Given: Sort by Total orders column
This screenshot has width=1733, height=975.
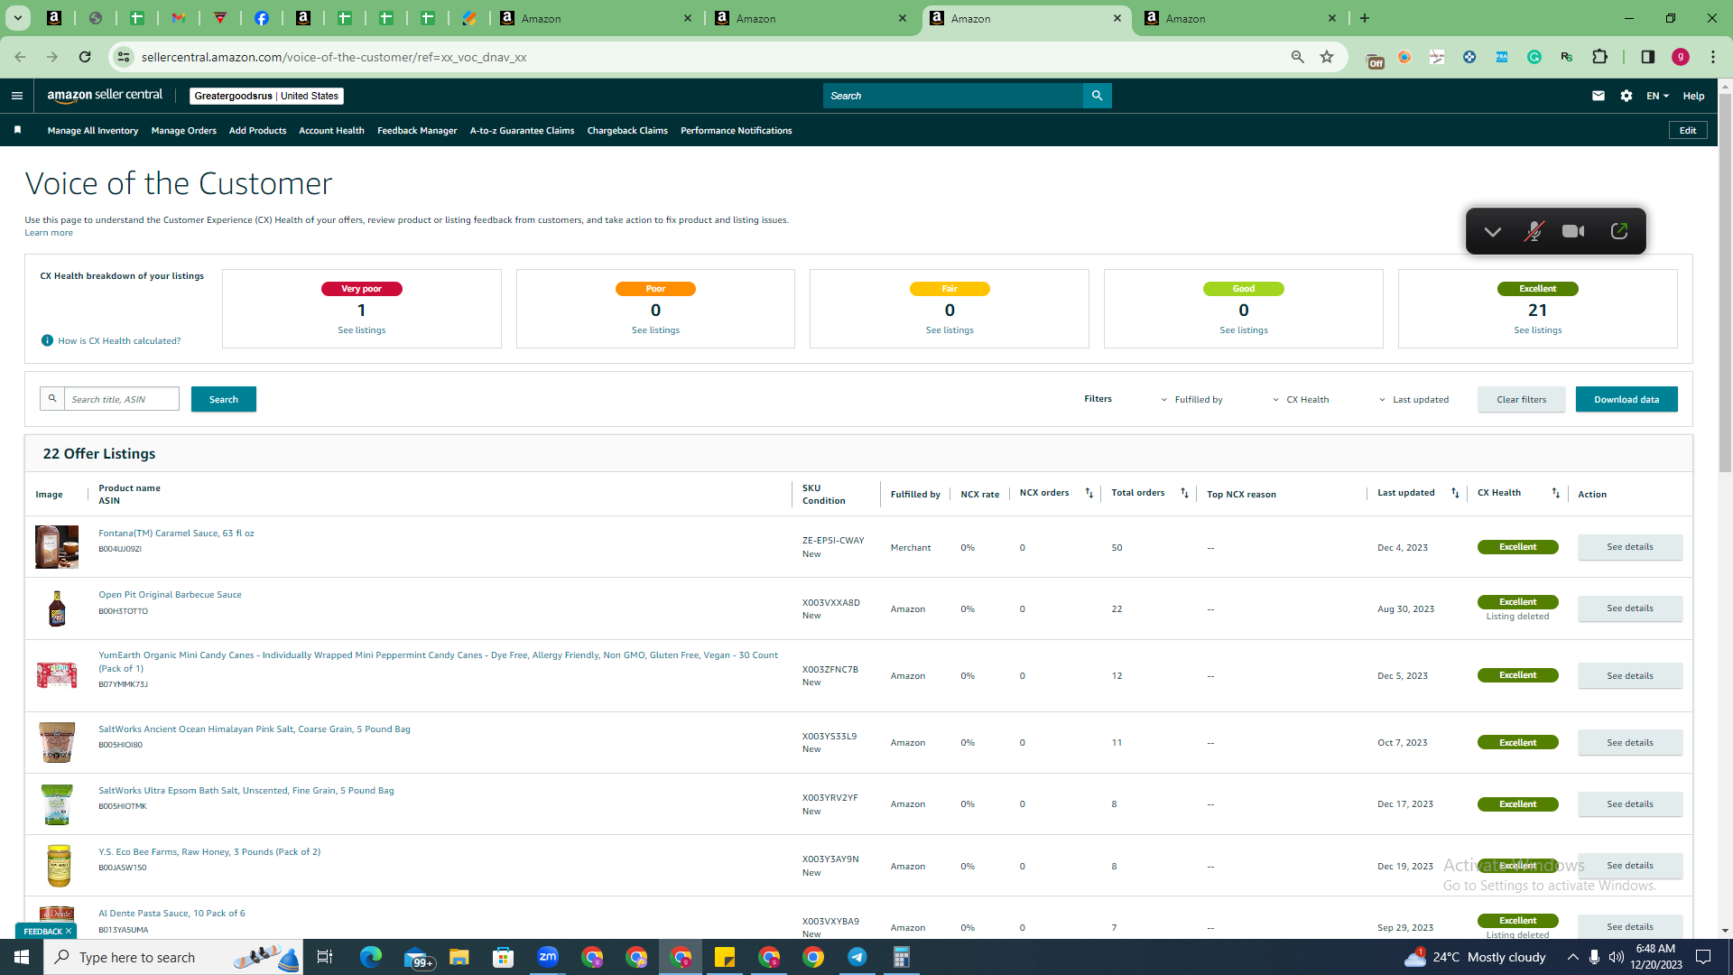Looking at the screenshot, I should click(x=1185, y=493).
